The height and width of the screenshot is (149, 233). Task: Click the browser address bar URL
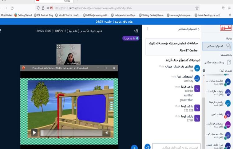tap(93, 8)
